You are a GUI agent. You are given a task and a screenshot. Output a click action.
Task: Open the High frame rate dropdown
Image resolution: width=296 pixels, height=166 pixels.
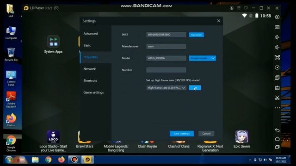pyautogui.click(x=166, y=88)
